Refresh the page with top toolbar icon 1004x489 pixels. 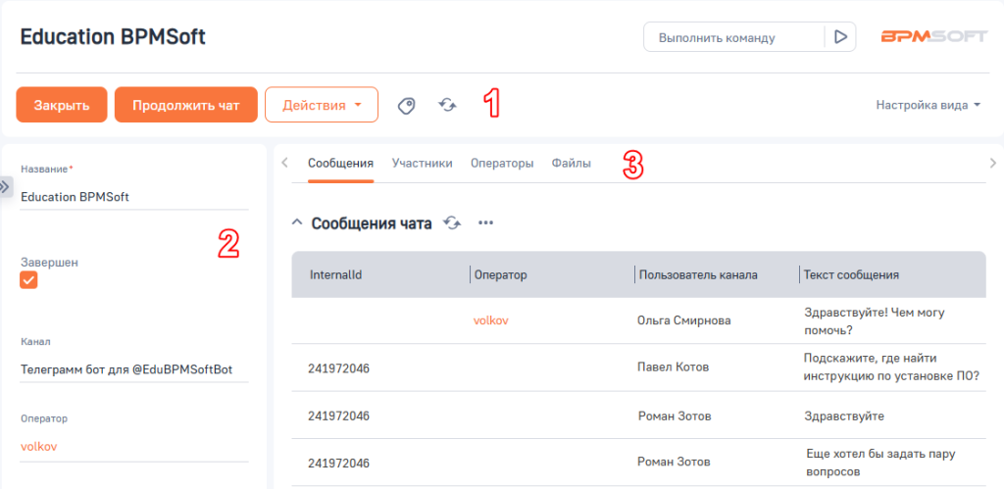[447, 105]
